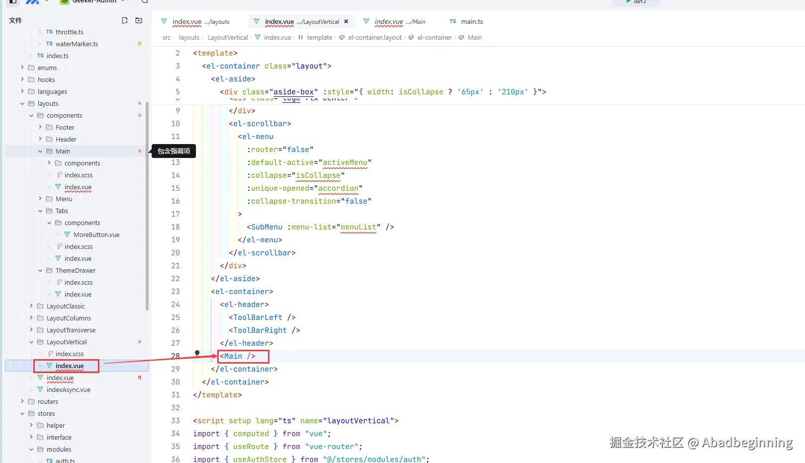The height and width of the screenshot is (463, 805).
Task: Collapse the Tabs folder chevron
Action: pyautogui.click(x=40, y=211)
